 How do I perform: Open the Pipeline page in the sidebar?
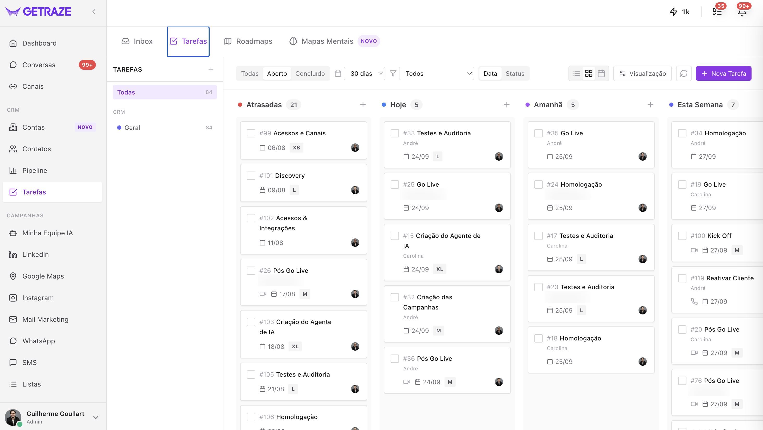coord(52,170)
